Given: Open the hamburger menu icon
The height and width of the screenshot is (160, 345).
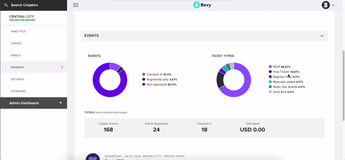Looking at the screenshot, I should [76, 5].
